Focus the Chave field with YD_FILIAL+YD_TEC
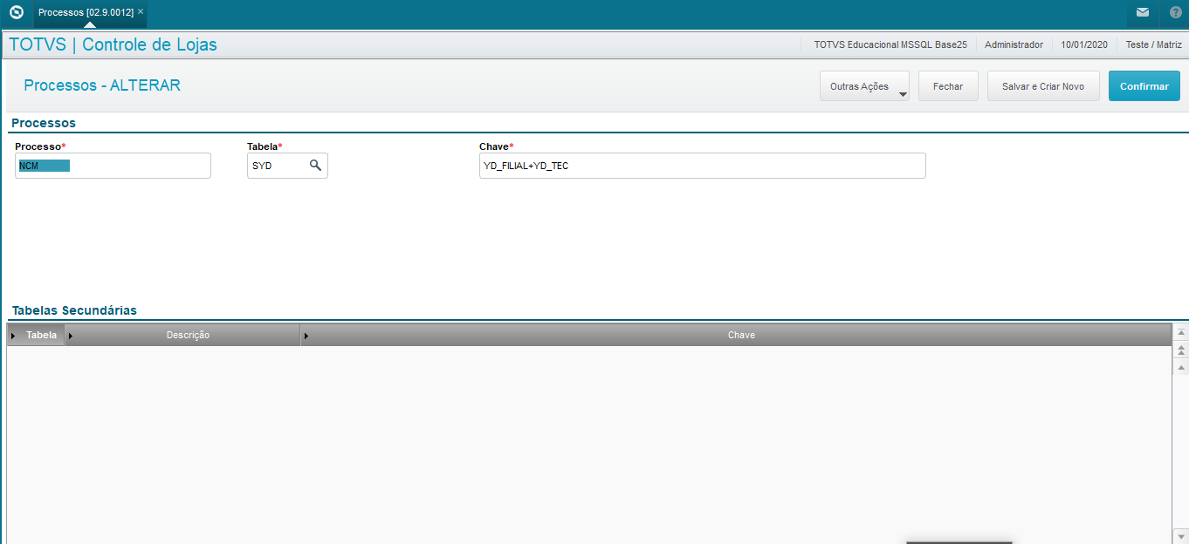 click(x=702, y=166)
